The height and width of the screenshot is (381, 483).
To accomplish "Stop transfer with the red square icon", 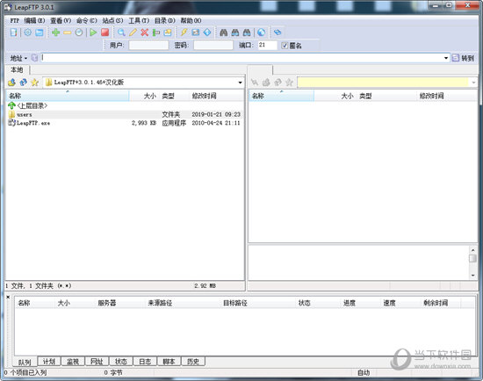I will click(105, 32).
